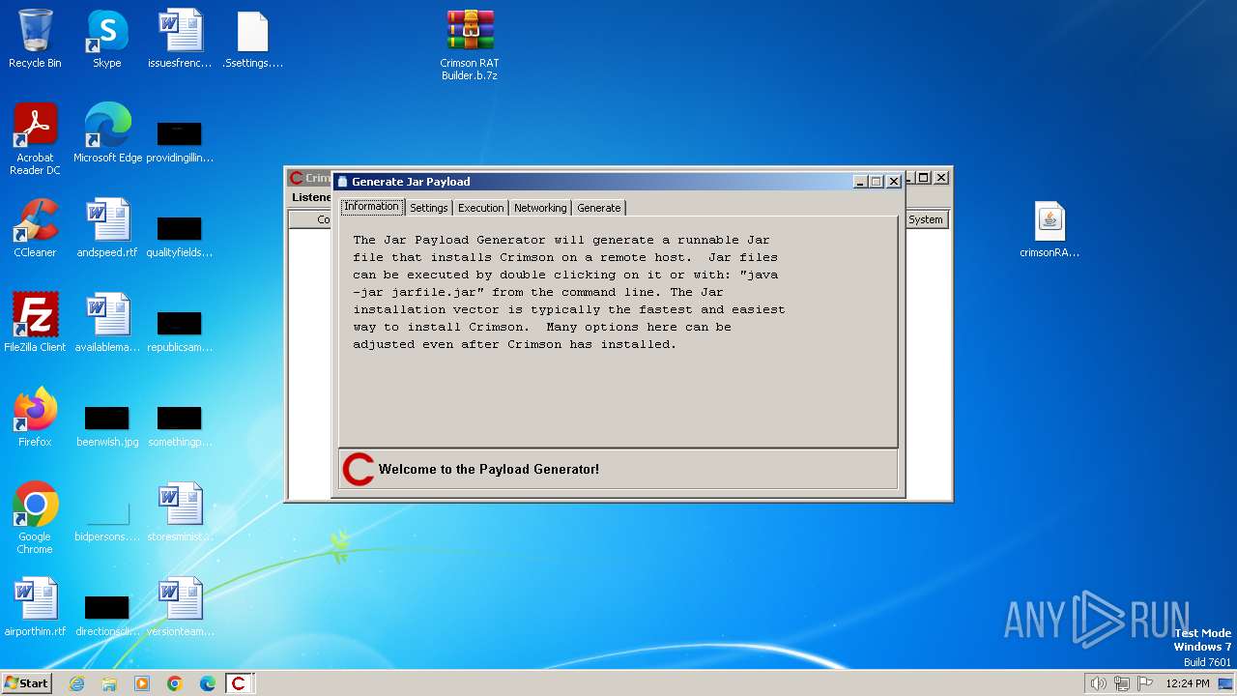Image resolution: width=1237 pixels, height=696 pixels.
Task: Select the Crimson RAT Builder.b.7z archive
Action: pyautogui.click(x=470, y=44)
